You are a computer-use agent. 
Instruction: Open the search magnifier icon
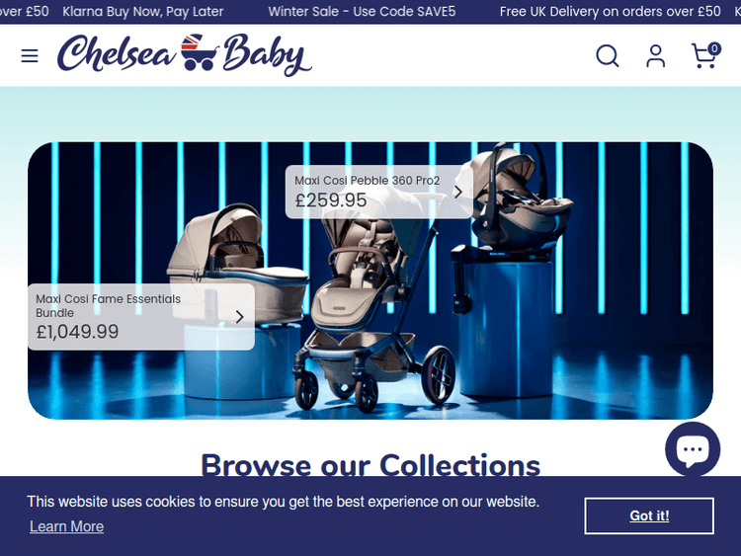pos(608,56)
